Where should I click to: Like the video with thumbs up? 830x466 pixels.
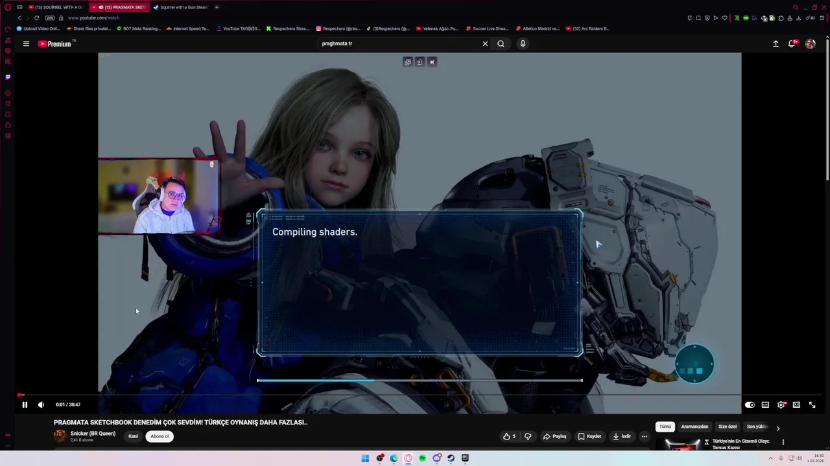510,436
